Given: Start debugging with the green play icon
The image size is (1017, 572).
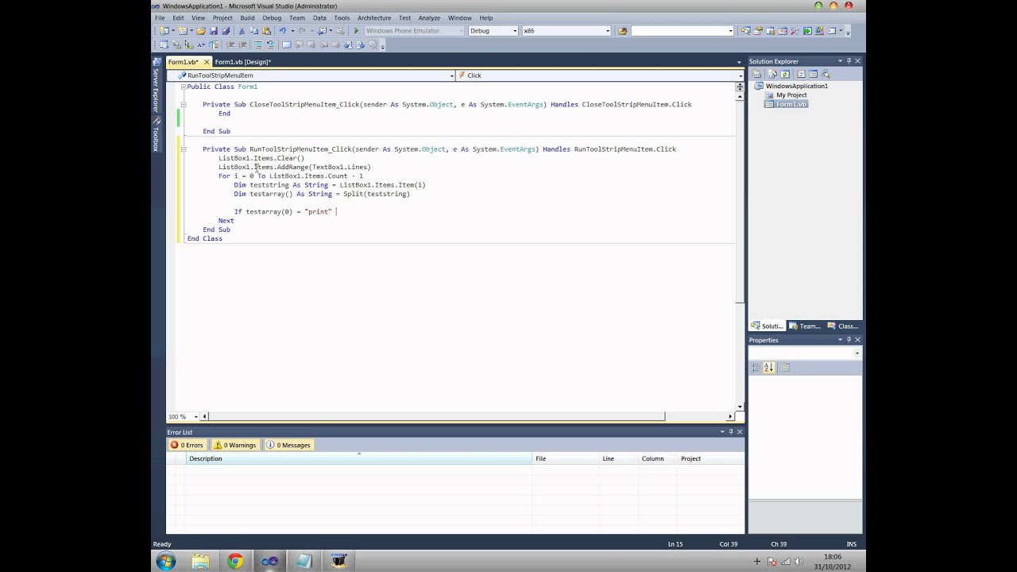Looking at the screenshot, I should pos(356,31).
